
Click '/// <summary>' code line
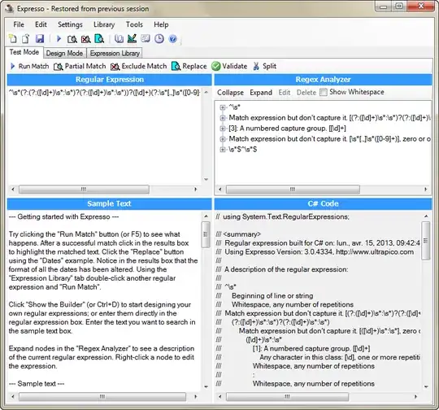tap(238, 234)
